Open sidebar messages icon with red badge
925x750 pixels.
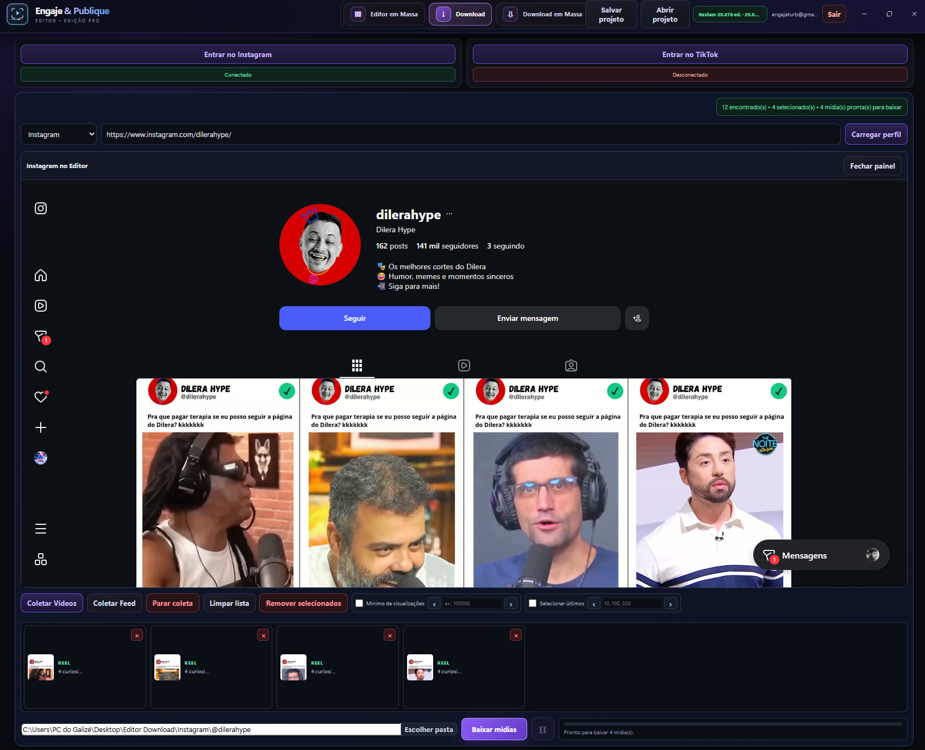41,337
